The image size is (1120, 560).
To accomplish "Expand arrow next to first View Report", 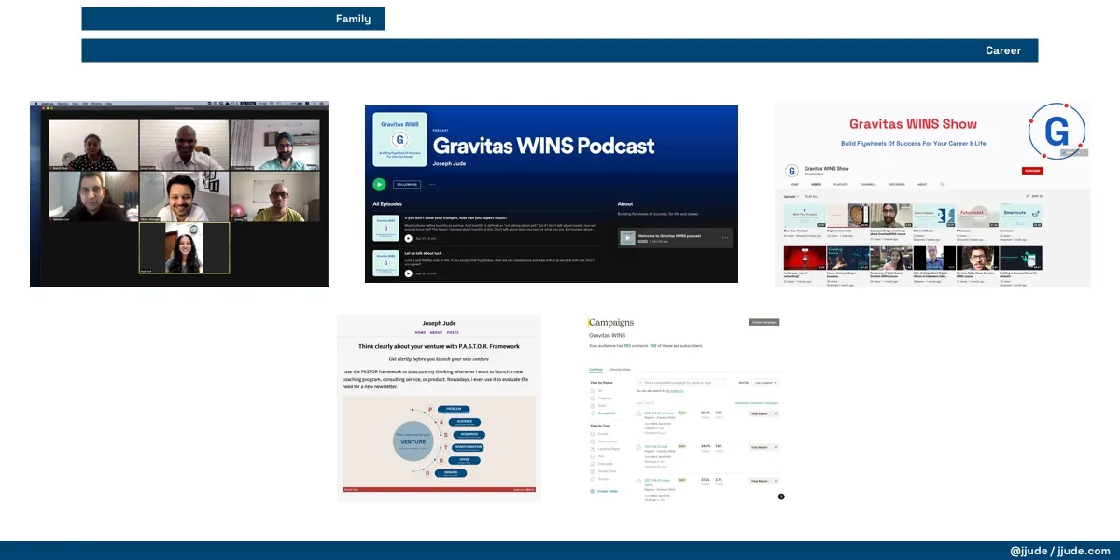I will (x=776, y=413).
